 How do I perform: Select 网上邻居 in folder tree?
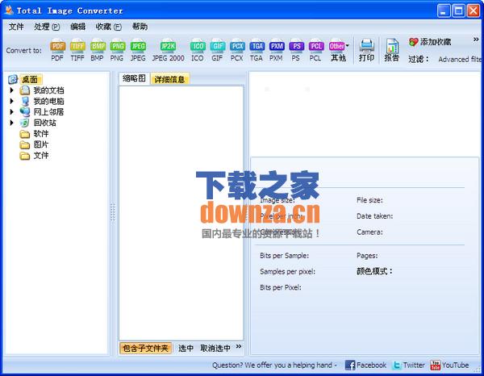coord(48,112)
